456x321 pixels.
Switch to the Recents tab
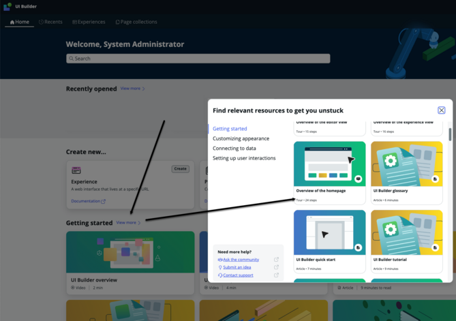pos(50,22)
